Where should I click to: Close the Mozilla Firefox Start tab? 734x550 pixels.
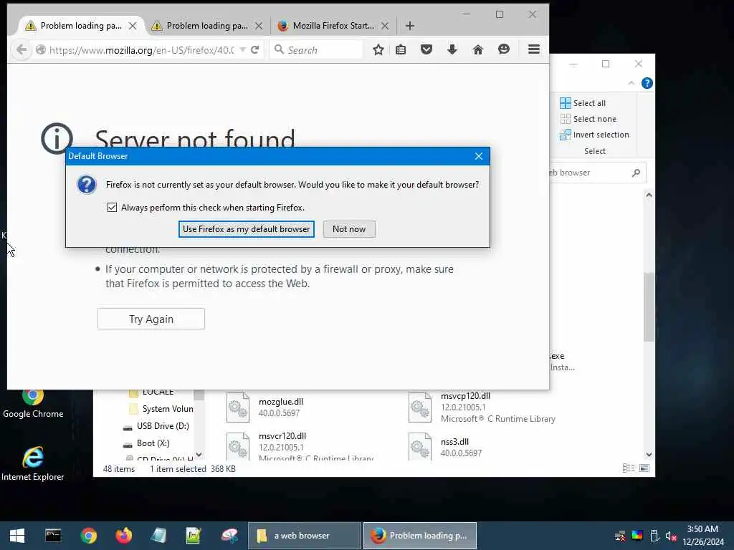pos(385,26)
